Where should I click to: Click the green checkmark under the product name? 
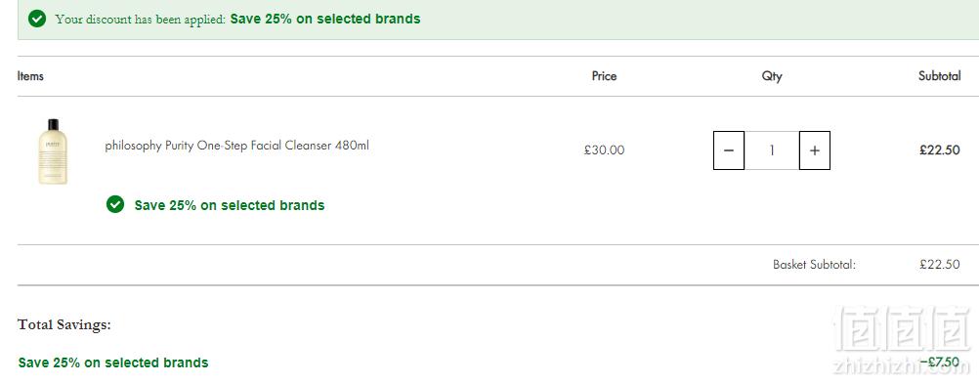115,204
